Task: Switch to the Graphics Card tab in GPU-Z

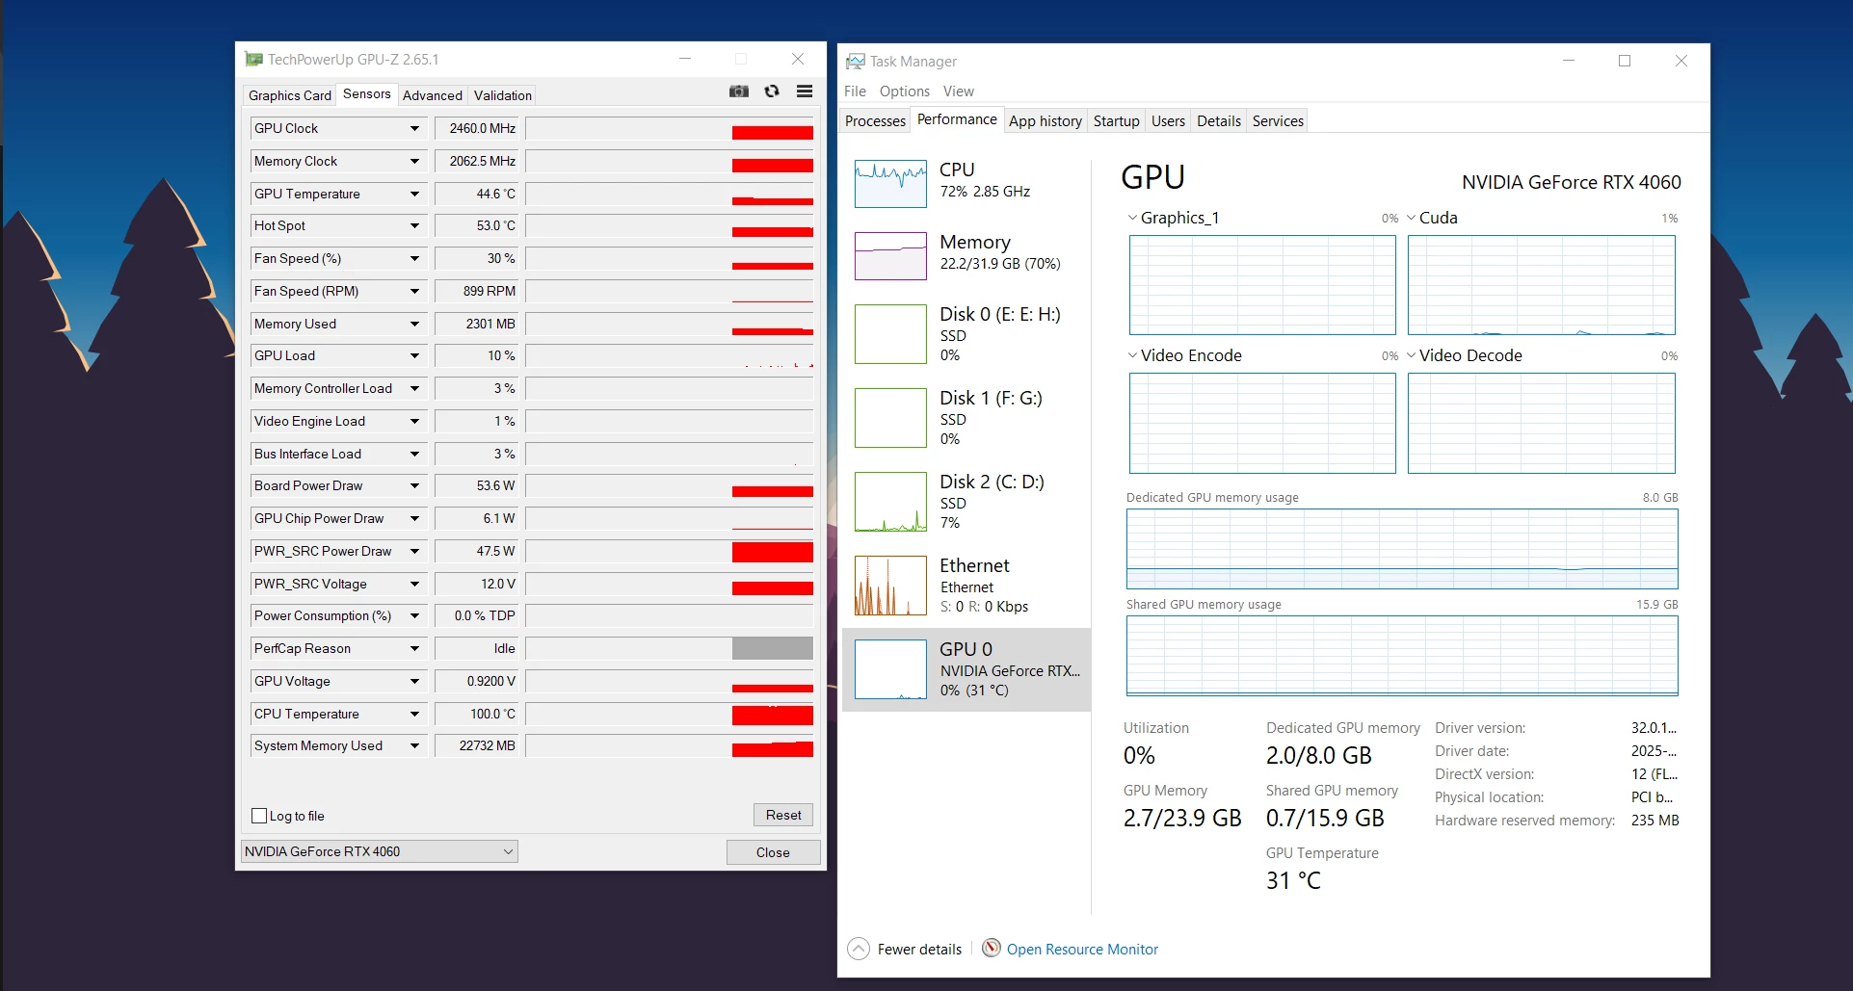Action: [x=290, y=95]
